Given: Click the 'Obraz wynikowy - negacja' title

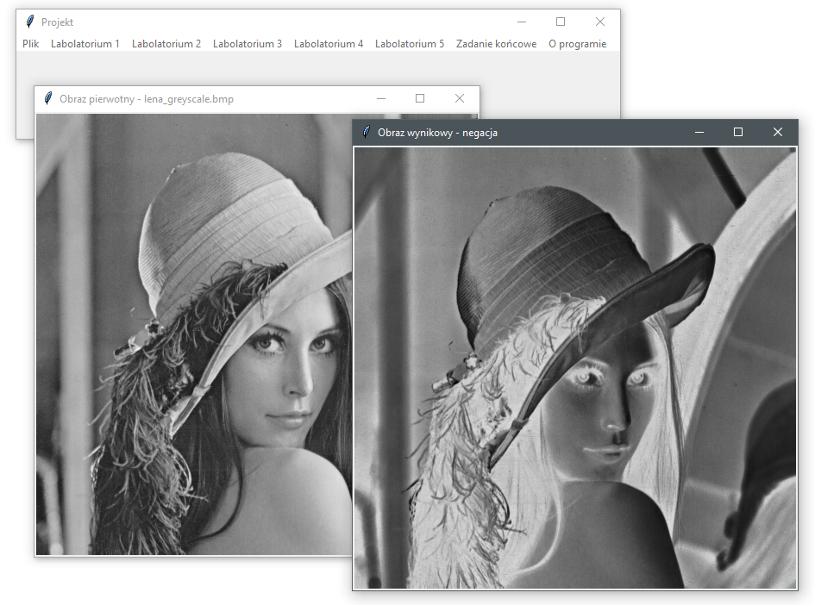Looking at the screenshot, I should 437,133.
